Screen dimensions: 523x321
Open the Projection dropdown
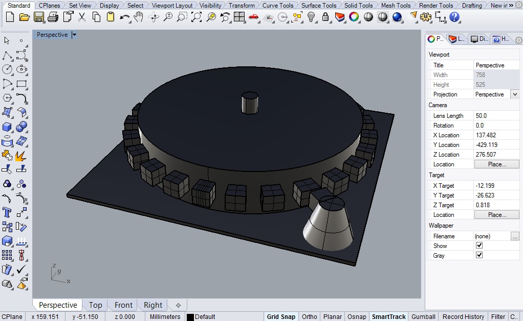515,94
